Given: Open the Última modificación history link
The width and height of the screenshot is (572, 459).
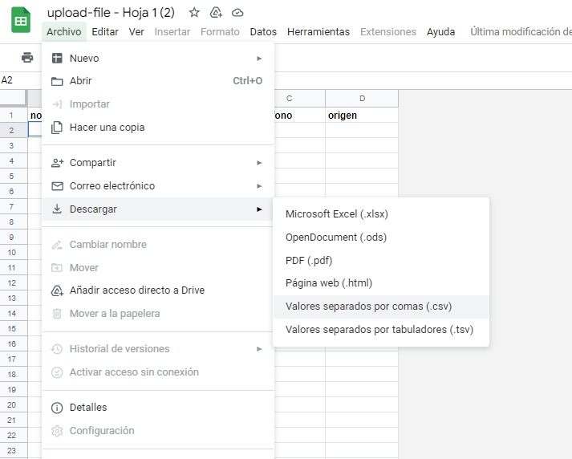Looking at the screenshot, I should pos(520,32).
